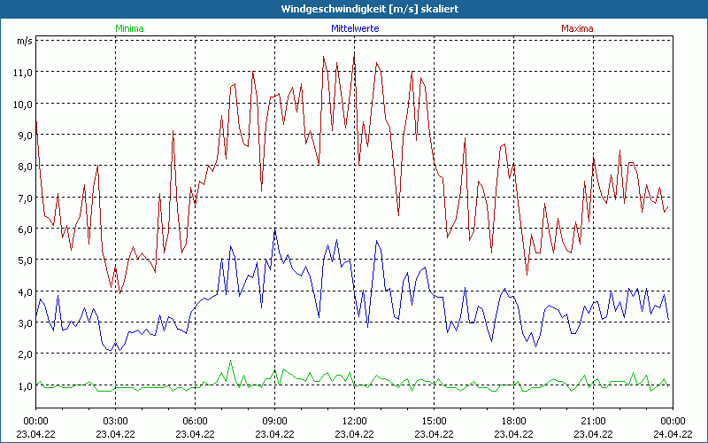Click the 'm/s' unit label on y-axis
Viewport: 708px width, 443px height.
pyautogui.click(x=25, y=41)
